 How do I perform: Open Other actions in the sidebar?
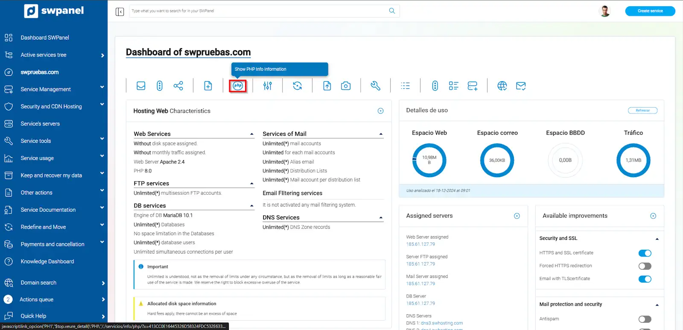coord(37,193)
